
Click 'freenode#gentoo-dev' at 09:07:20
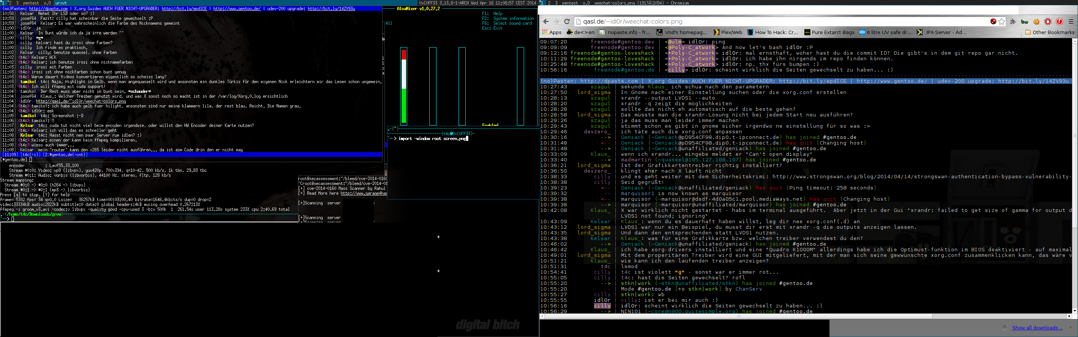(x=622, y=42)
